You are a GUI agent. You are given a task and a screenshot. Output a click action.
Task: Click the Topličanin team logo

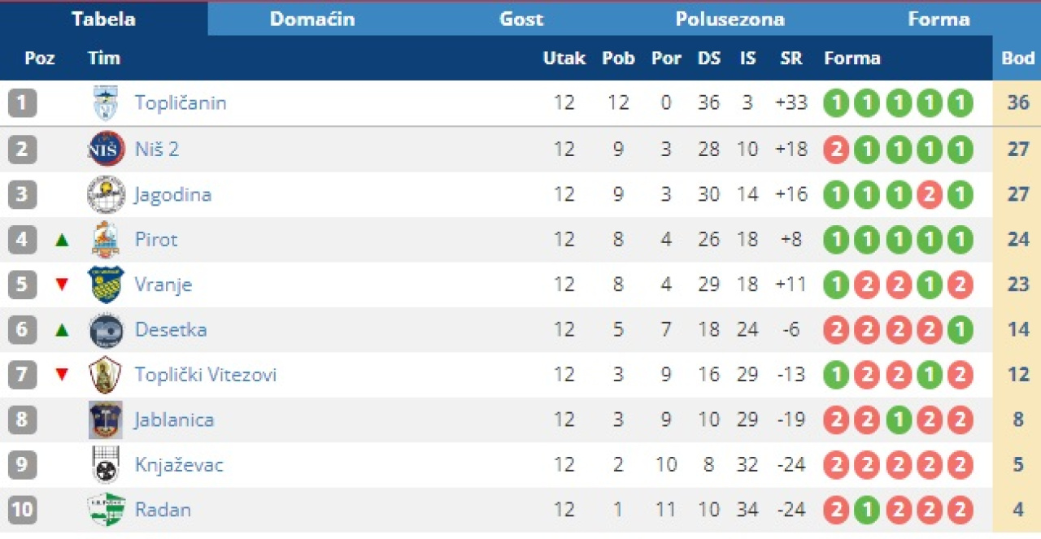105,103
